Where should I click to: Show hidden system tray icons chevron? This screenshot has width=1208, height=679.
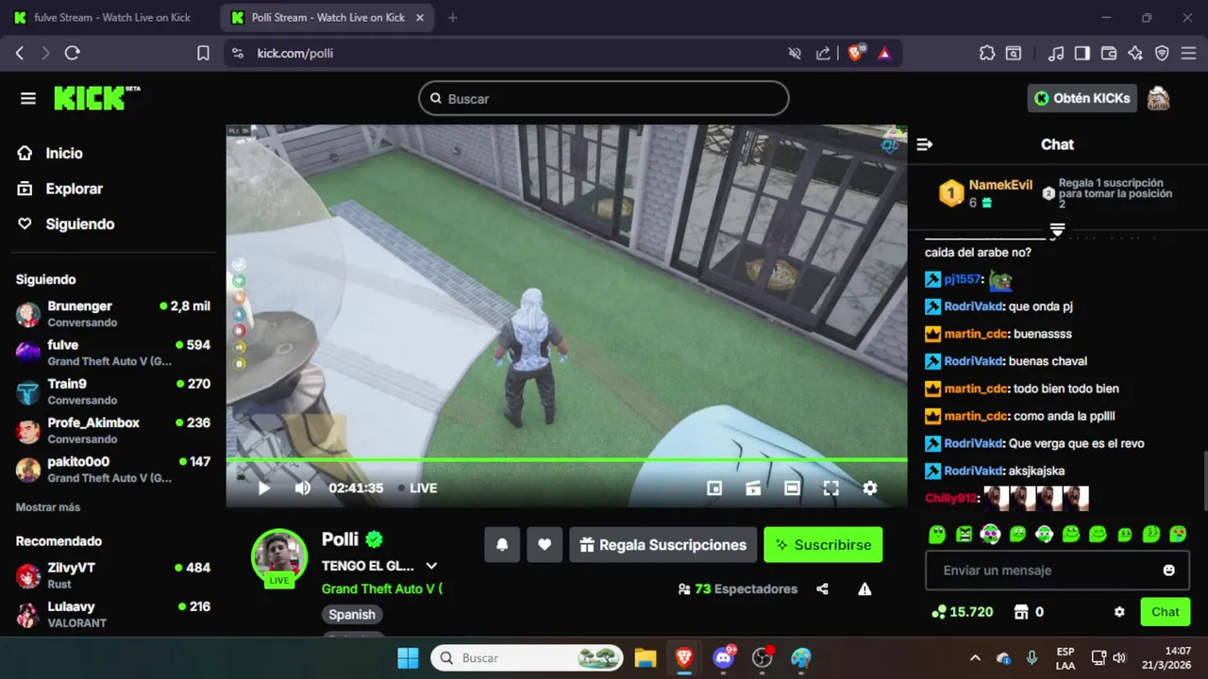pos(975,657)
